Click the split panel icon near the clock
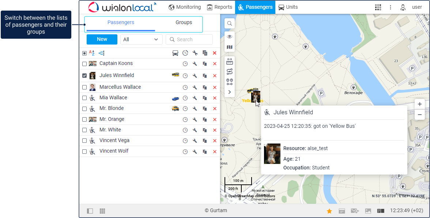 (x=381, y=211)
